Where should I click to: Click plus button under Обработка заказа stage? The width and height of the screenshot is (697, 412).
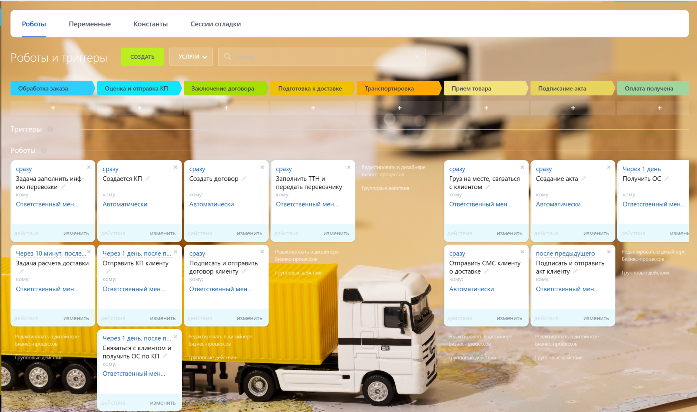pos(53,108)
